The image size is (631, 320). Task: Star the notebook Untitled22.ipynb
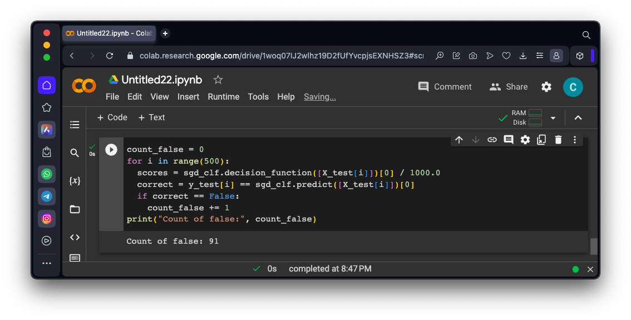click(x=218, y=80)
